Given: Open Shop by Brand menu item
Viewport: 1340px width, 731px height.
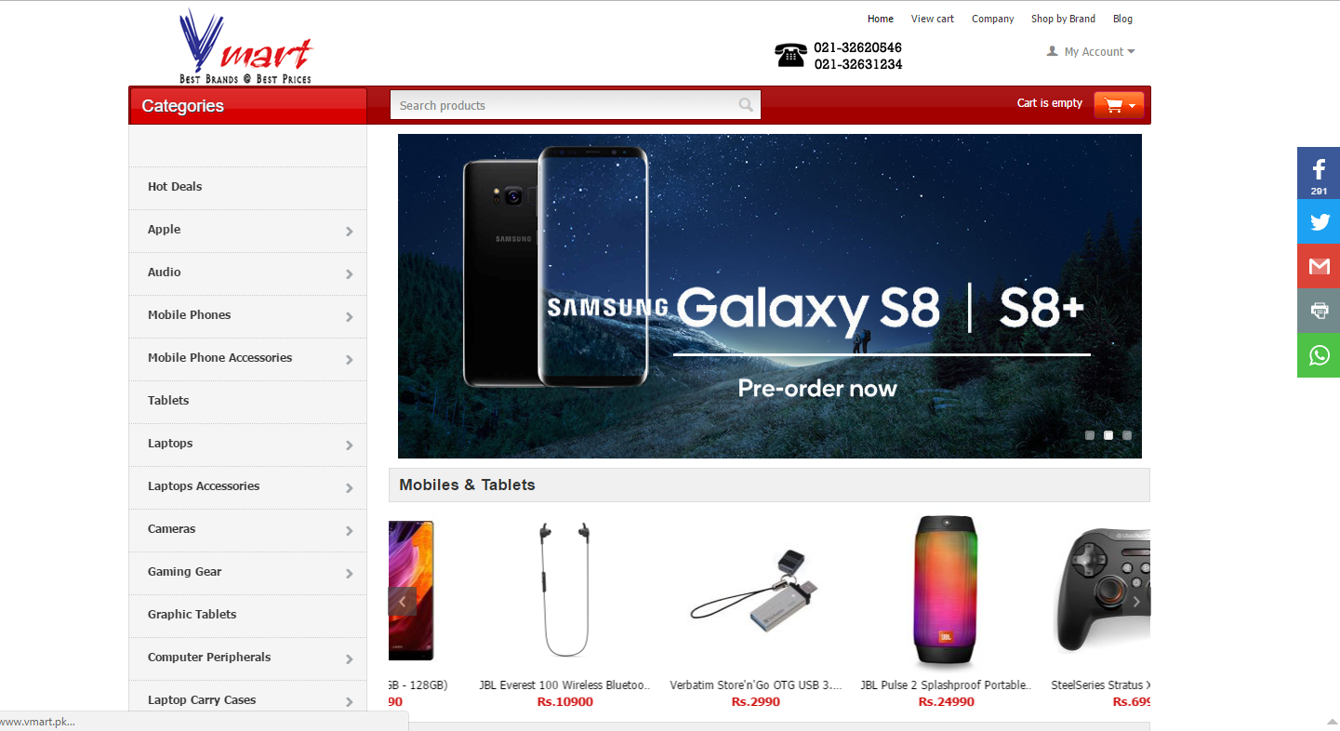Looking at the screenshot, I should 1063,19.
